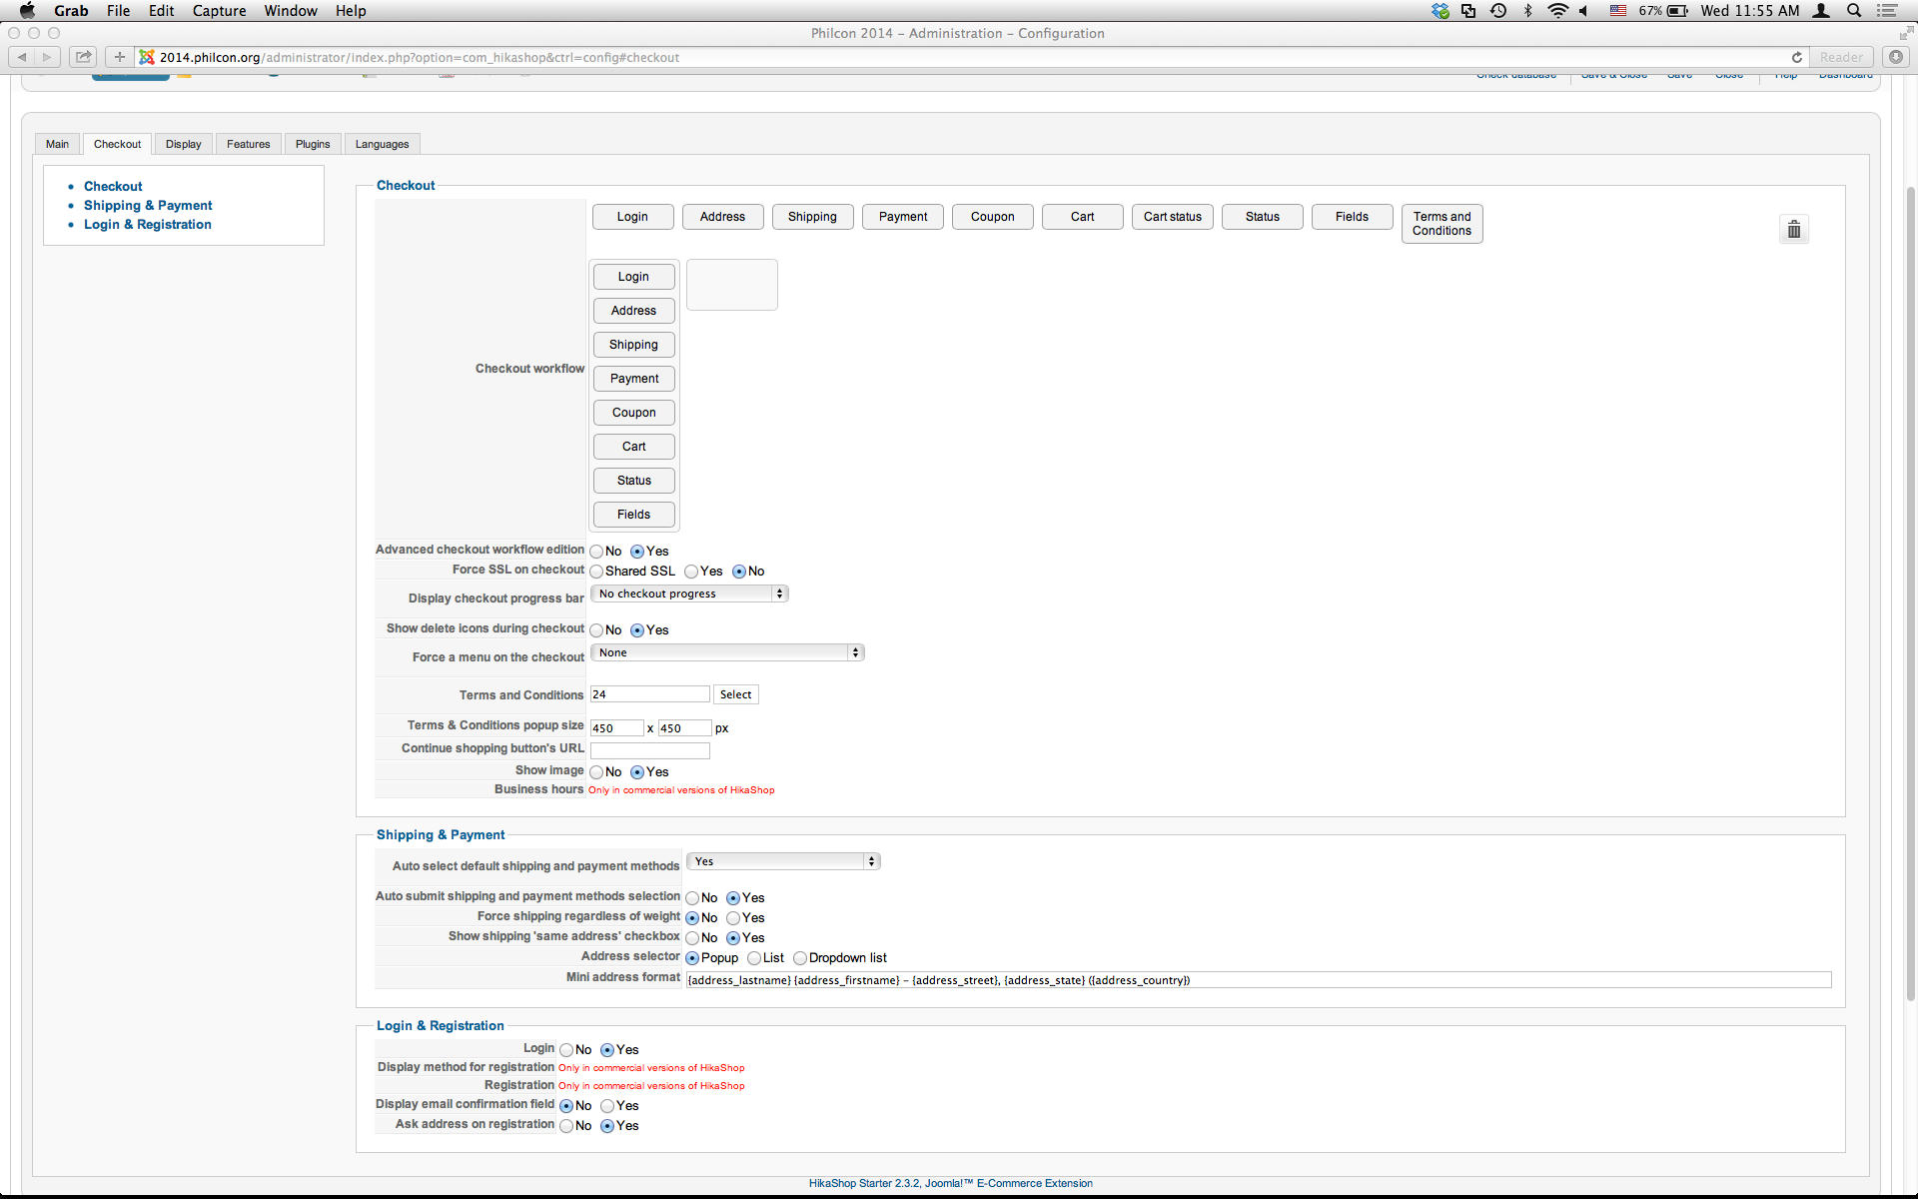Jump to Shipping & Payment sidebar link
Viewport: 1918px width, 1199px height.
(148, 206)
